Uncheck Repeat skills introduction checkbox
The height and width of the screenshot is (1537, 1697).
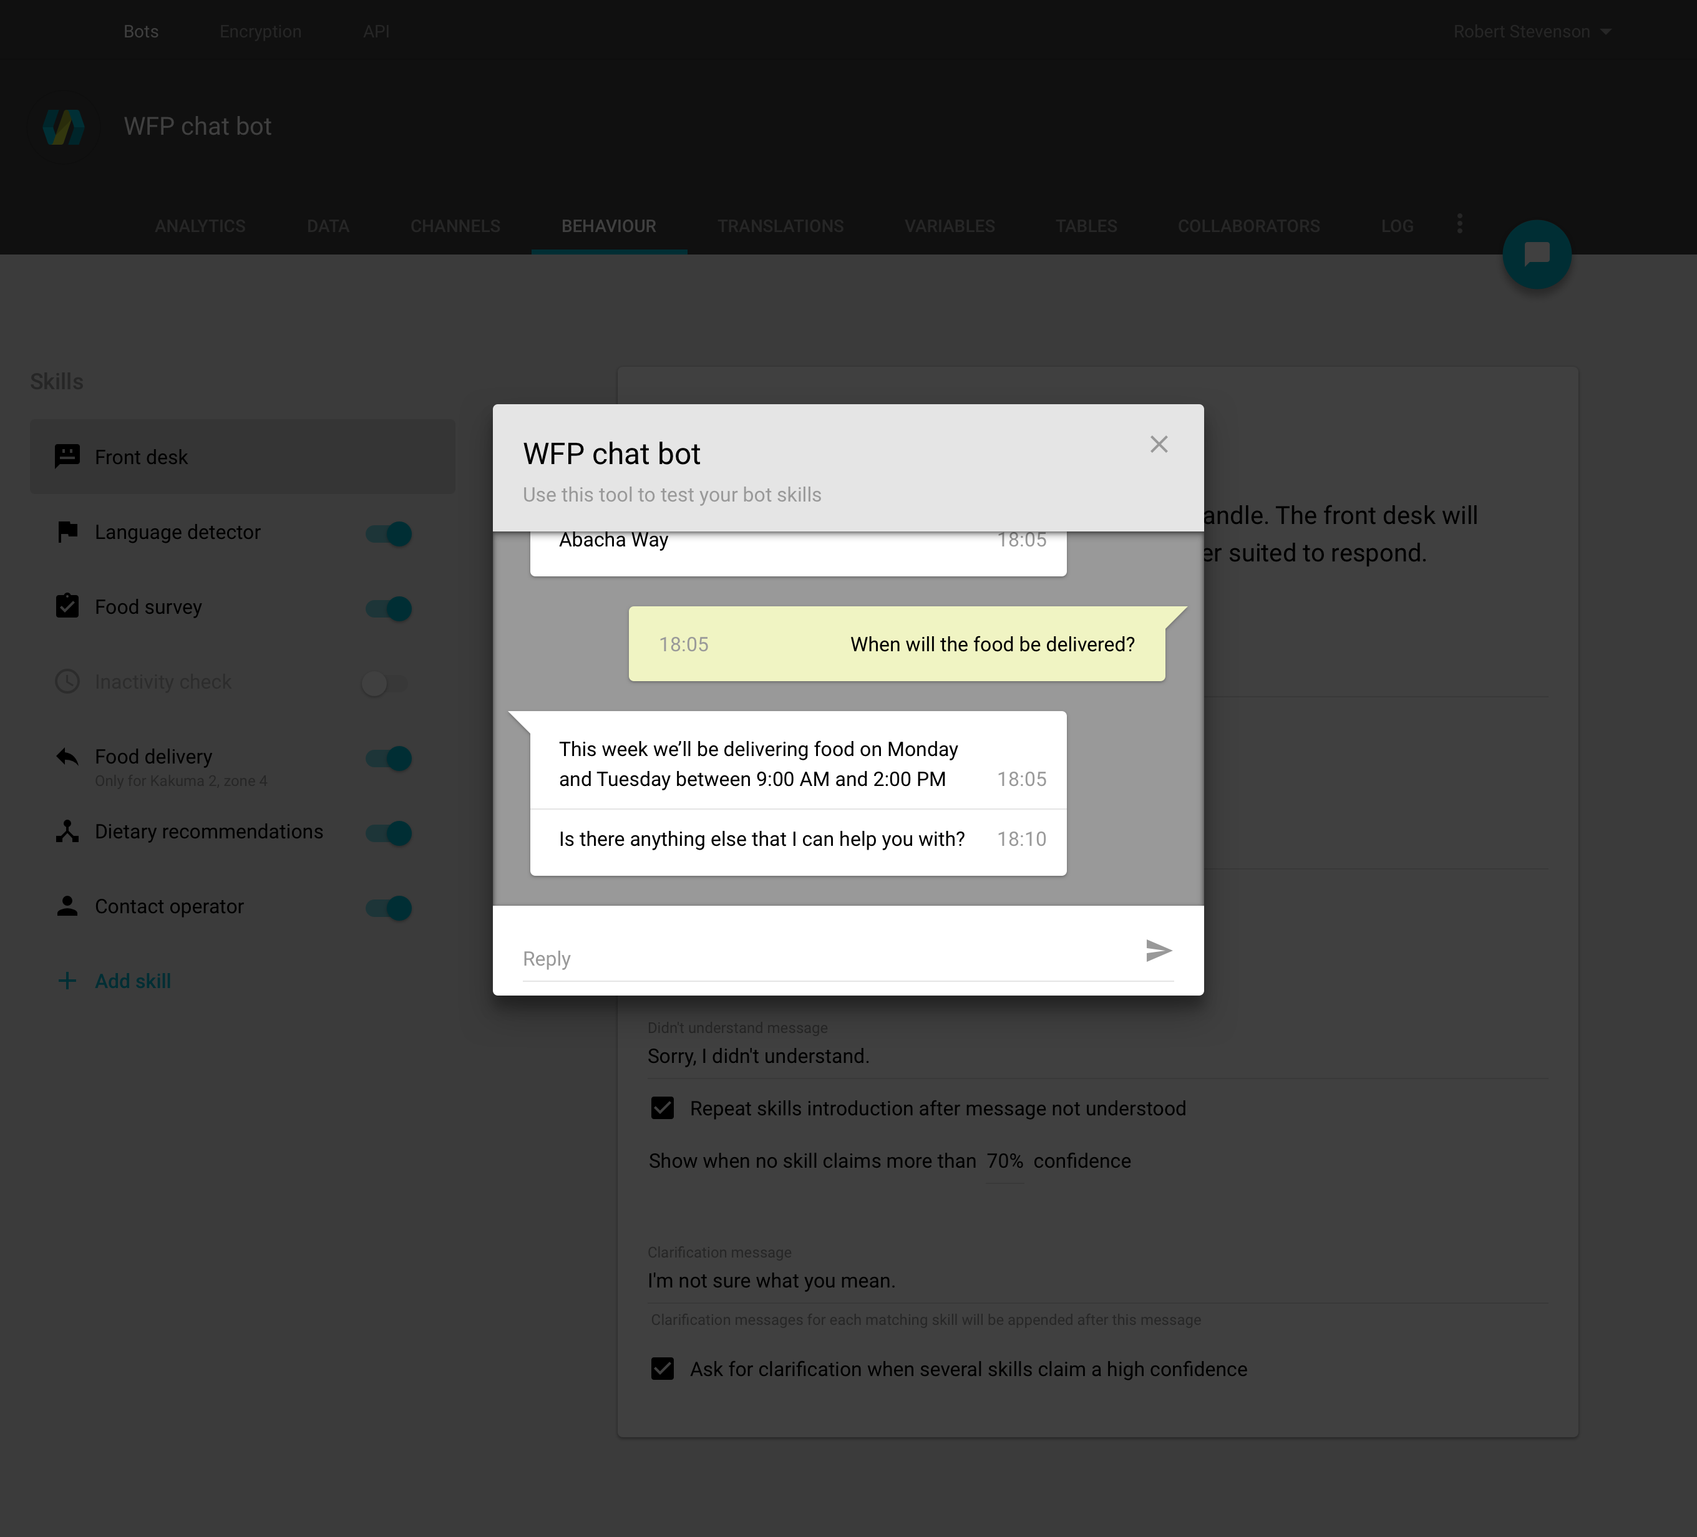click(x=663, y=1108)
